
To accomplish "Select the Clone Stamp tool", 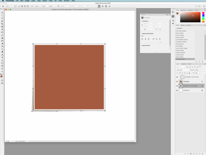I will [2, 38].
